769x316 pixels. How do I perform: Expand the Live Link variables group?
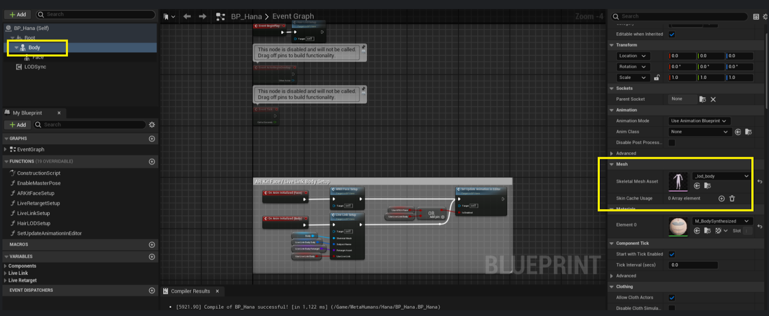5,273
